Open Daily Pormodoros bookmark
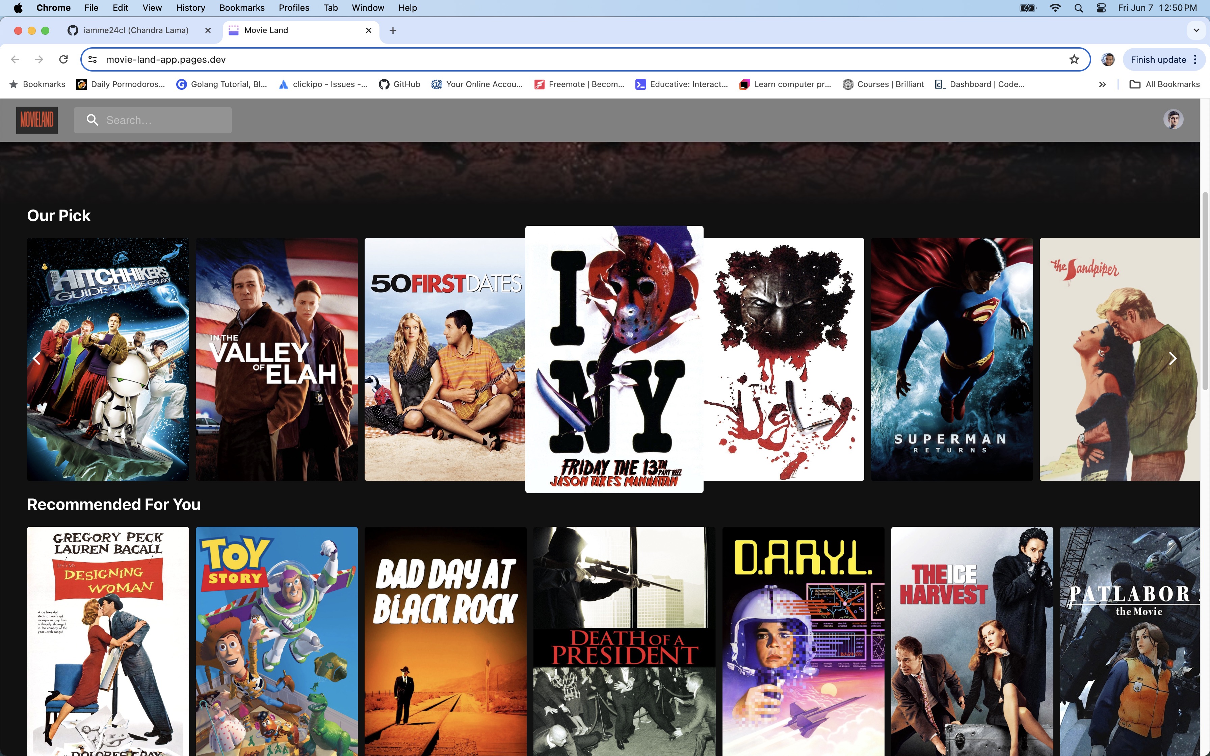 [x=121, y=84]
